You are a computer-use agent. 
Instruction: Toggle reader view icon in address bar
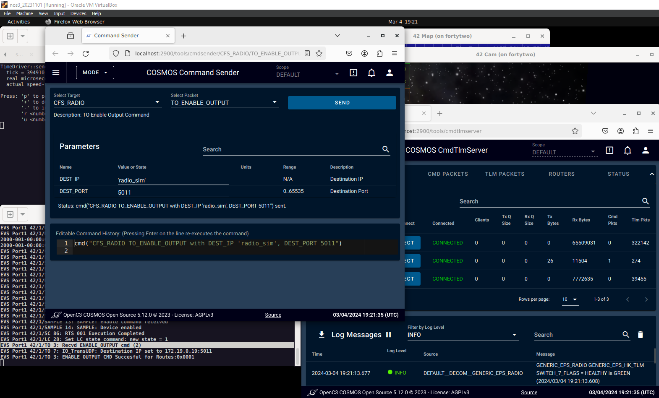(307, 53)
